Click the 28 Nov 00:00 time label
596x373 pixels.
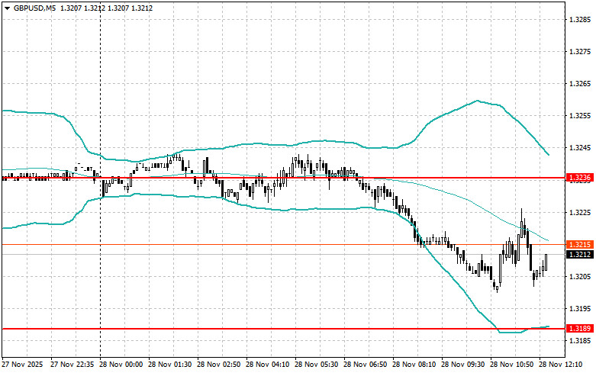[x=121, y=365]
